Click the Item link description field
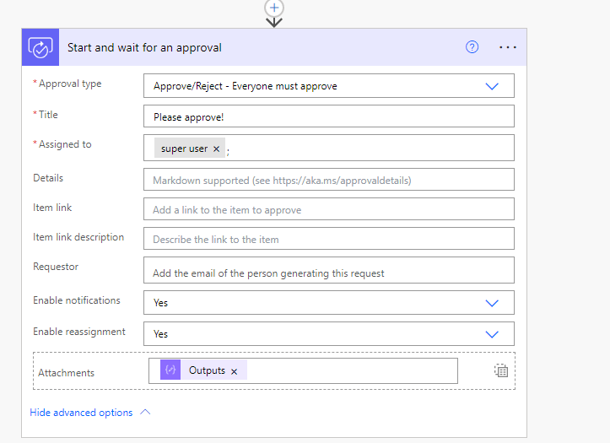The width and height of the screenshot is (610, 443). (329, 239)
